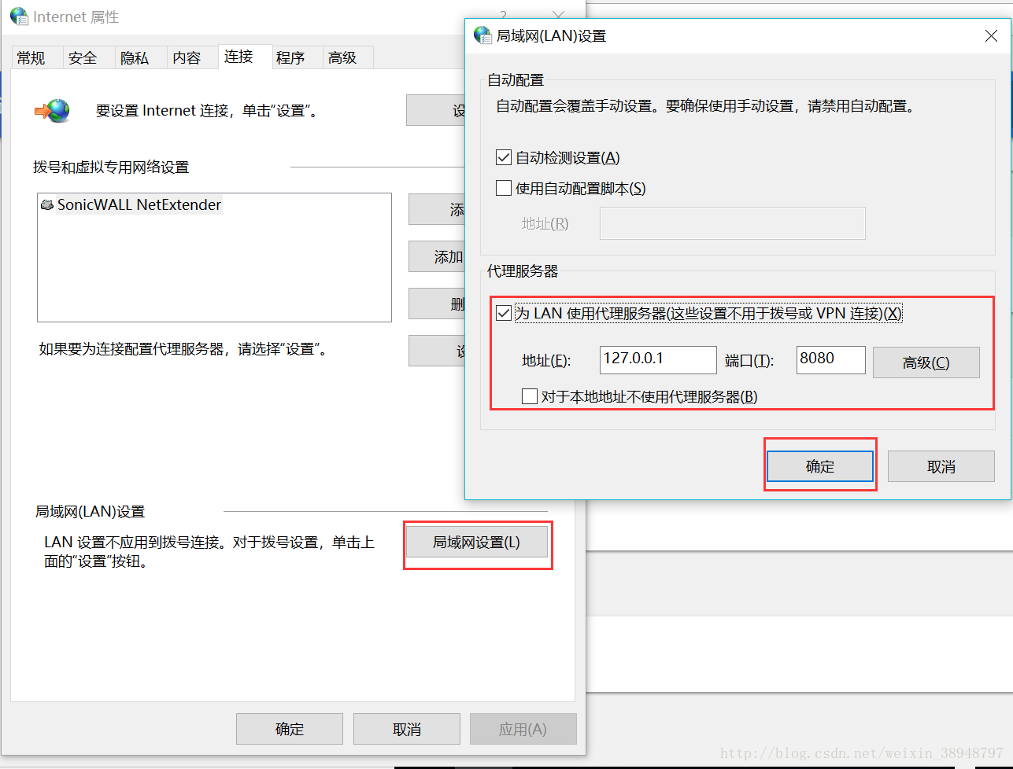Click the 端口 field showing 8080
The image size is (1013, 769).
click(830, 359)
